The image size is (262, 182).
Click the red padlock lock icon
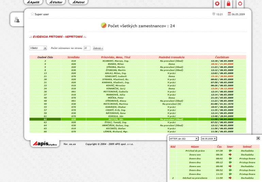click(x=229, y=4)
